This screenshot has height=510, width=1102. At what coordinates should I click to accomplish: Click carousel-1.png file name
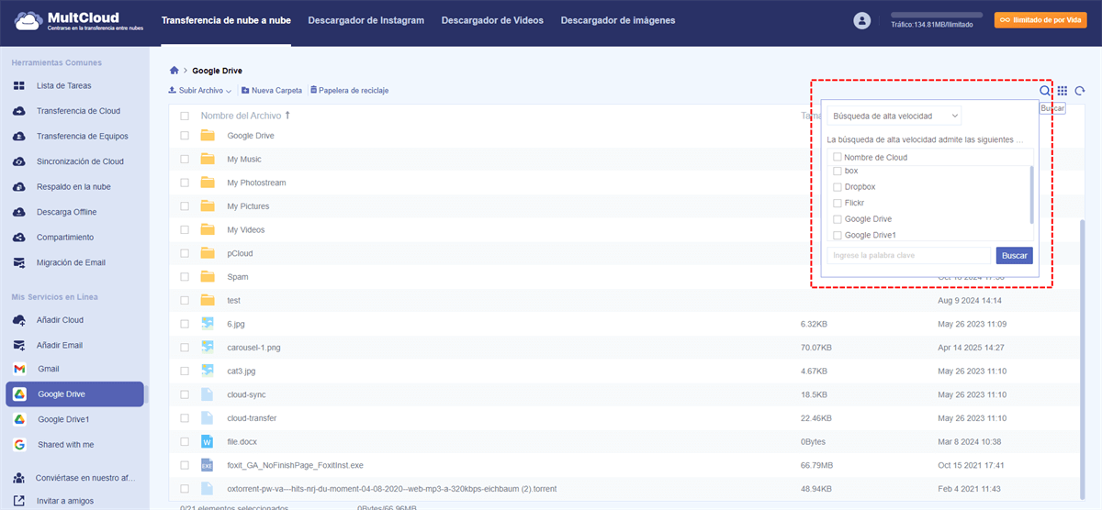click(x=254, y=348)
